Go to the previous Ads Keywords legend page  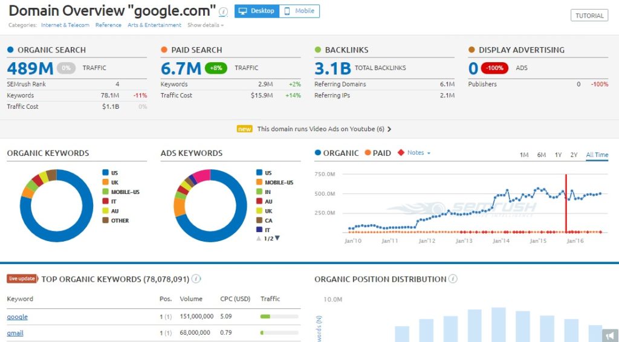click(x=259, y=238)
